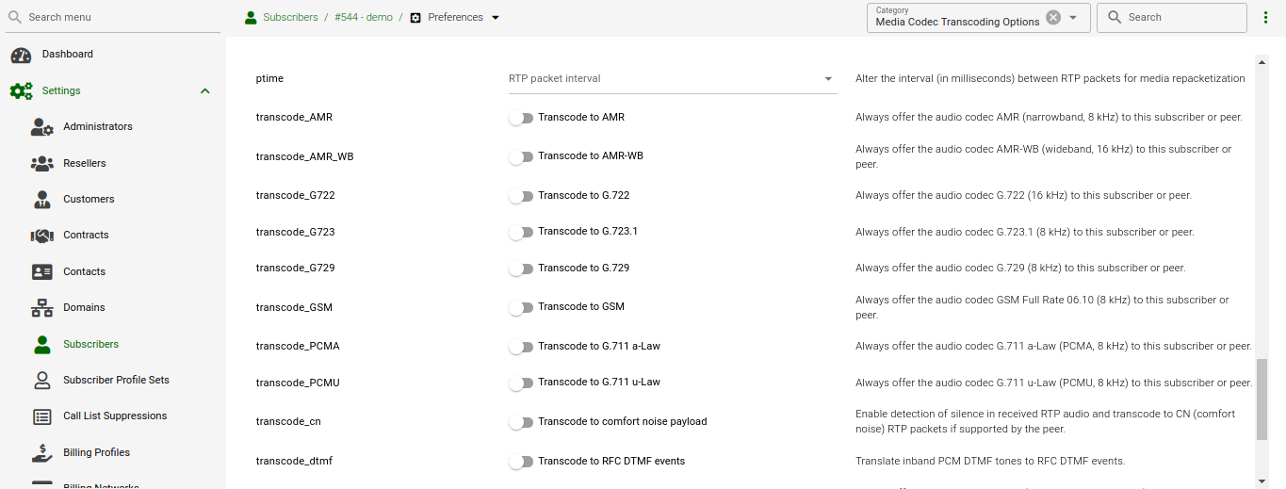Enable Transcode to G.723.1

pyautogui.click(x=521, y=232)
